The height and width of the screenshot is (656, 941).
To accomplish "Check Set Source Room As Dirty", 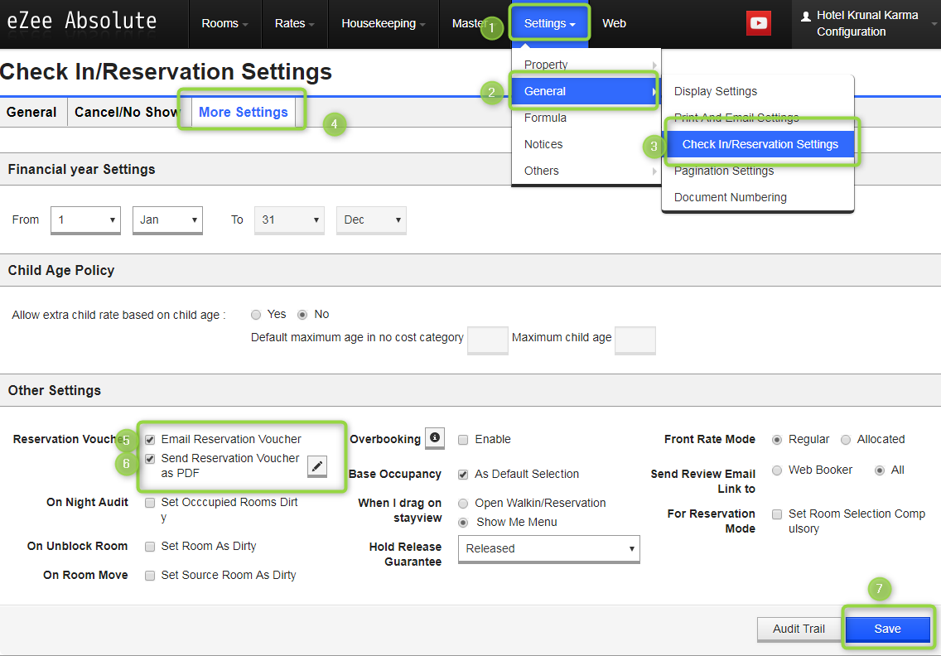I will (x=150, y=576).
